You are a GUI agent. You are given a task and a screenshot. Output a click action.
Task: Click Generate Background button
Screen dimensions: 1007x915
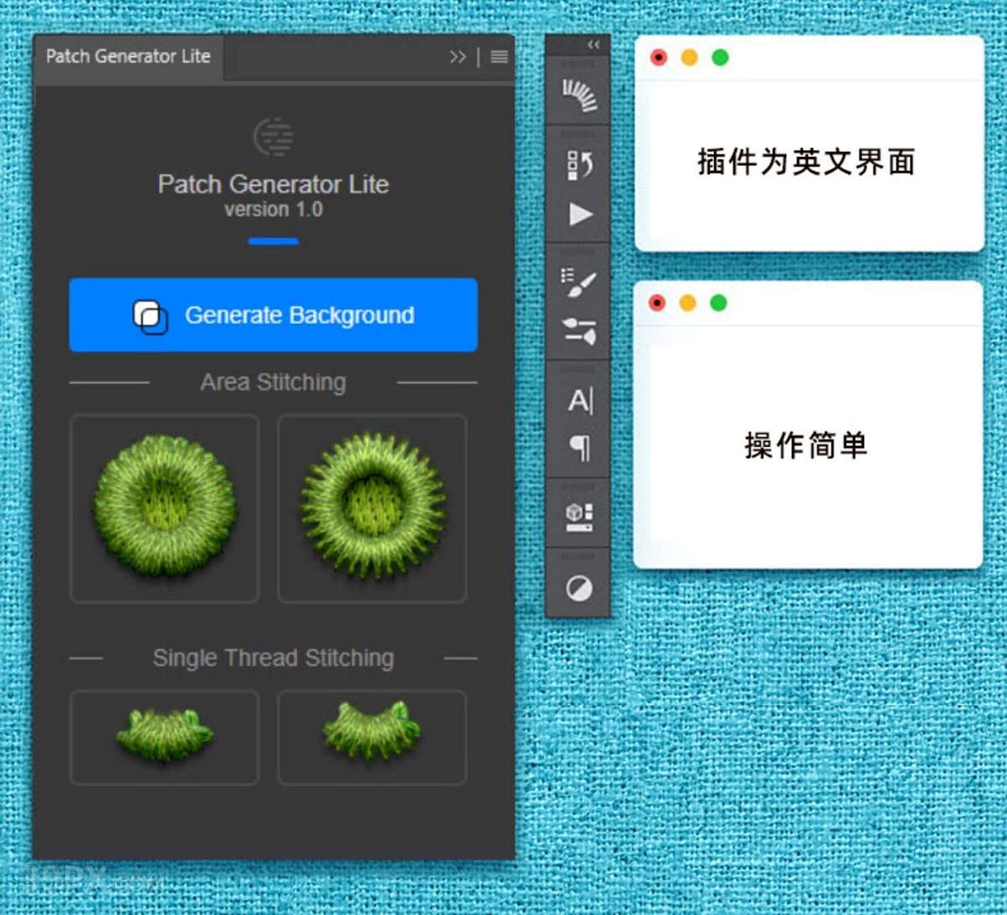coord(271,315)
